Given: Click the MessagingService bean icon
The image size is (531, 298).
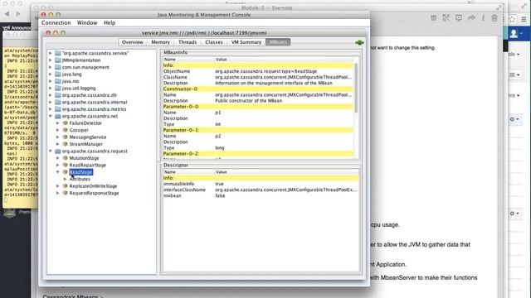Looking at the screenshot, I should (65, 137).
